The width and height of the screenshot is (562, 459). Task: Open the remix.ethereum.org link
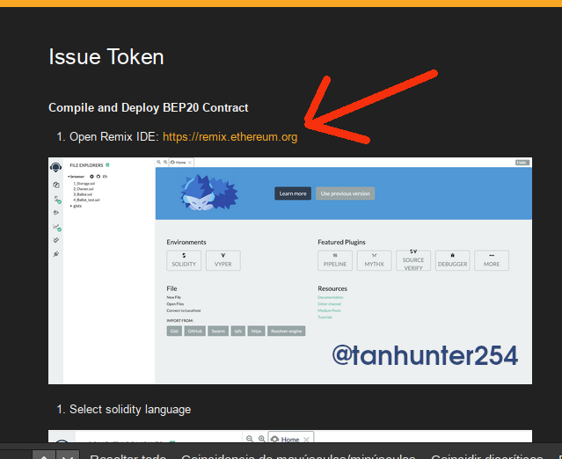pos(230,137)
